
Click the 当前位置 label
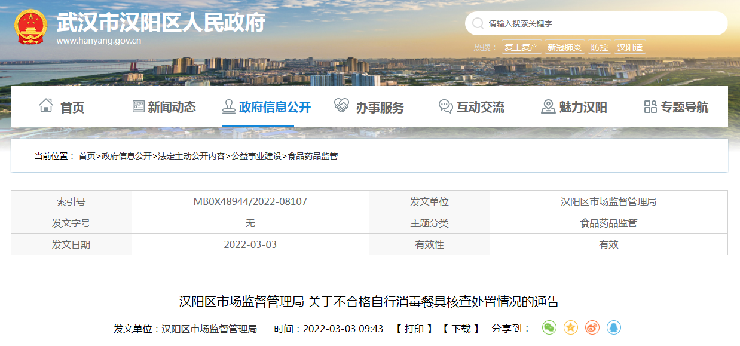click(x=54, y=156)
